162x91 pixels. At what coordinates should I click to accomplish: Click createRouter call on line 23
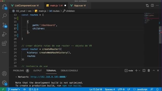tap(50, 49)
